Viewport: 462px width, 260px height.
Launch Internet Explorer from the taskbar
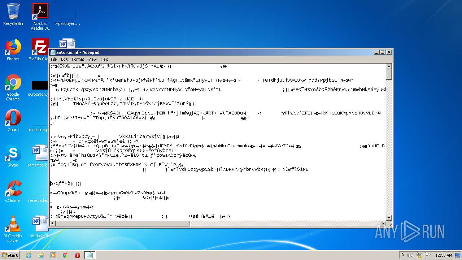tap(29, 255)
